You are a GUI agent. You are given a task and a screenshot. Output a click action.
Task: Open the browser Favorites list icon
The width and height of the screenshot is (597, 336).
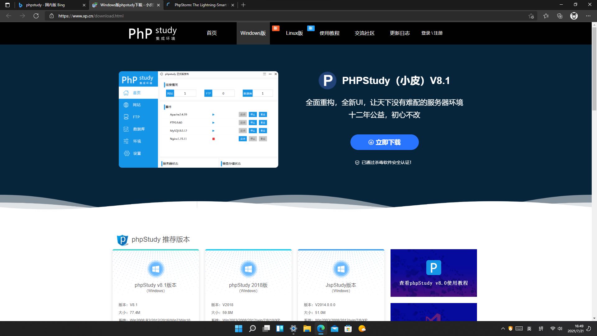[546, 16]
